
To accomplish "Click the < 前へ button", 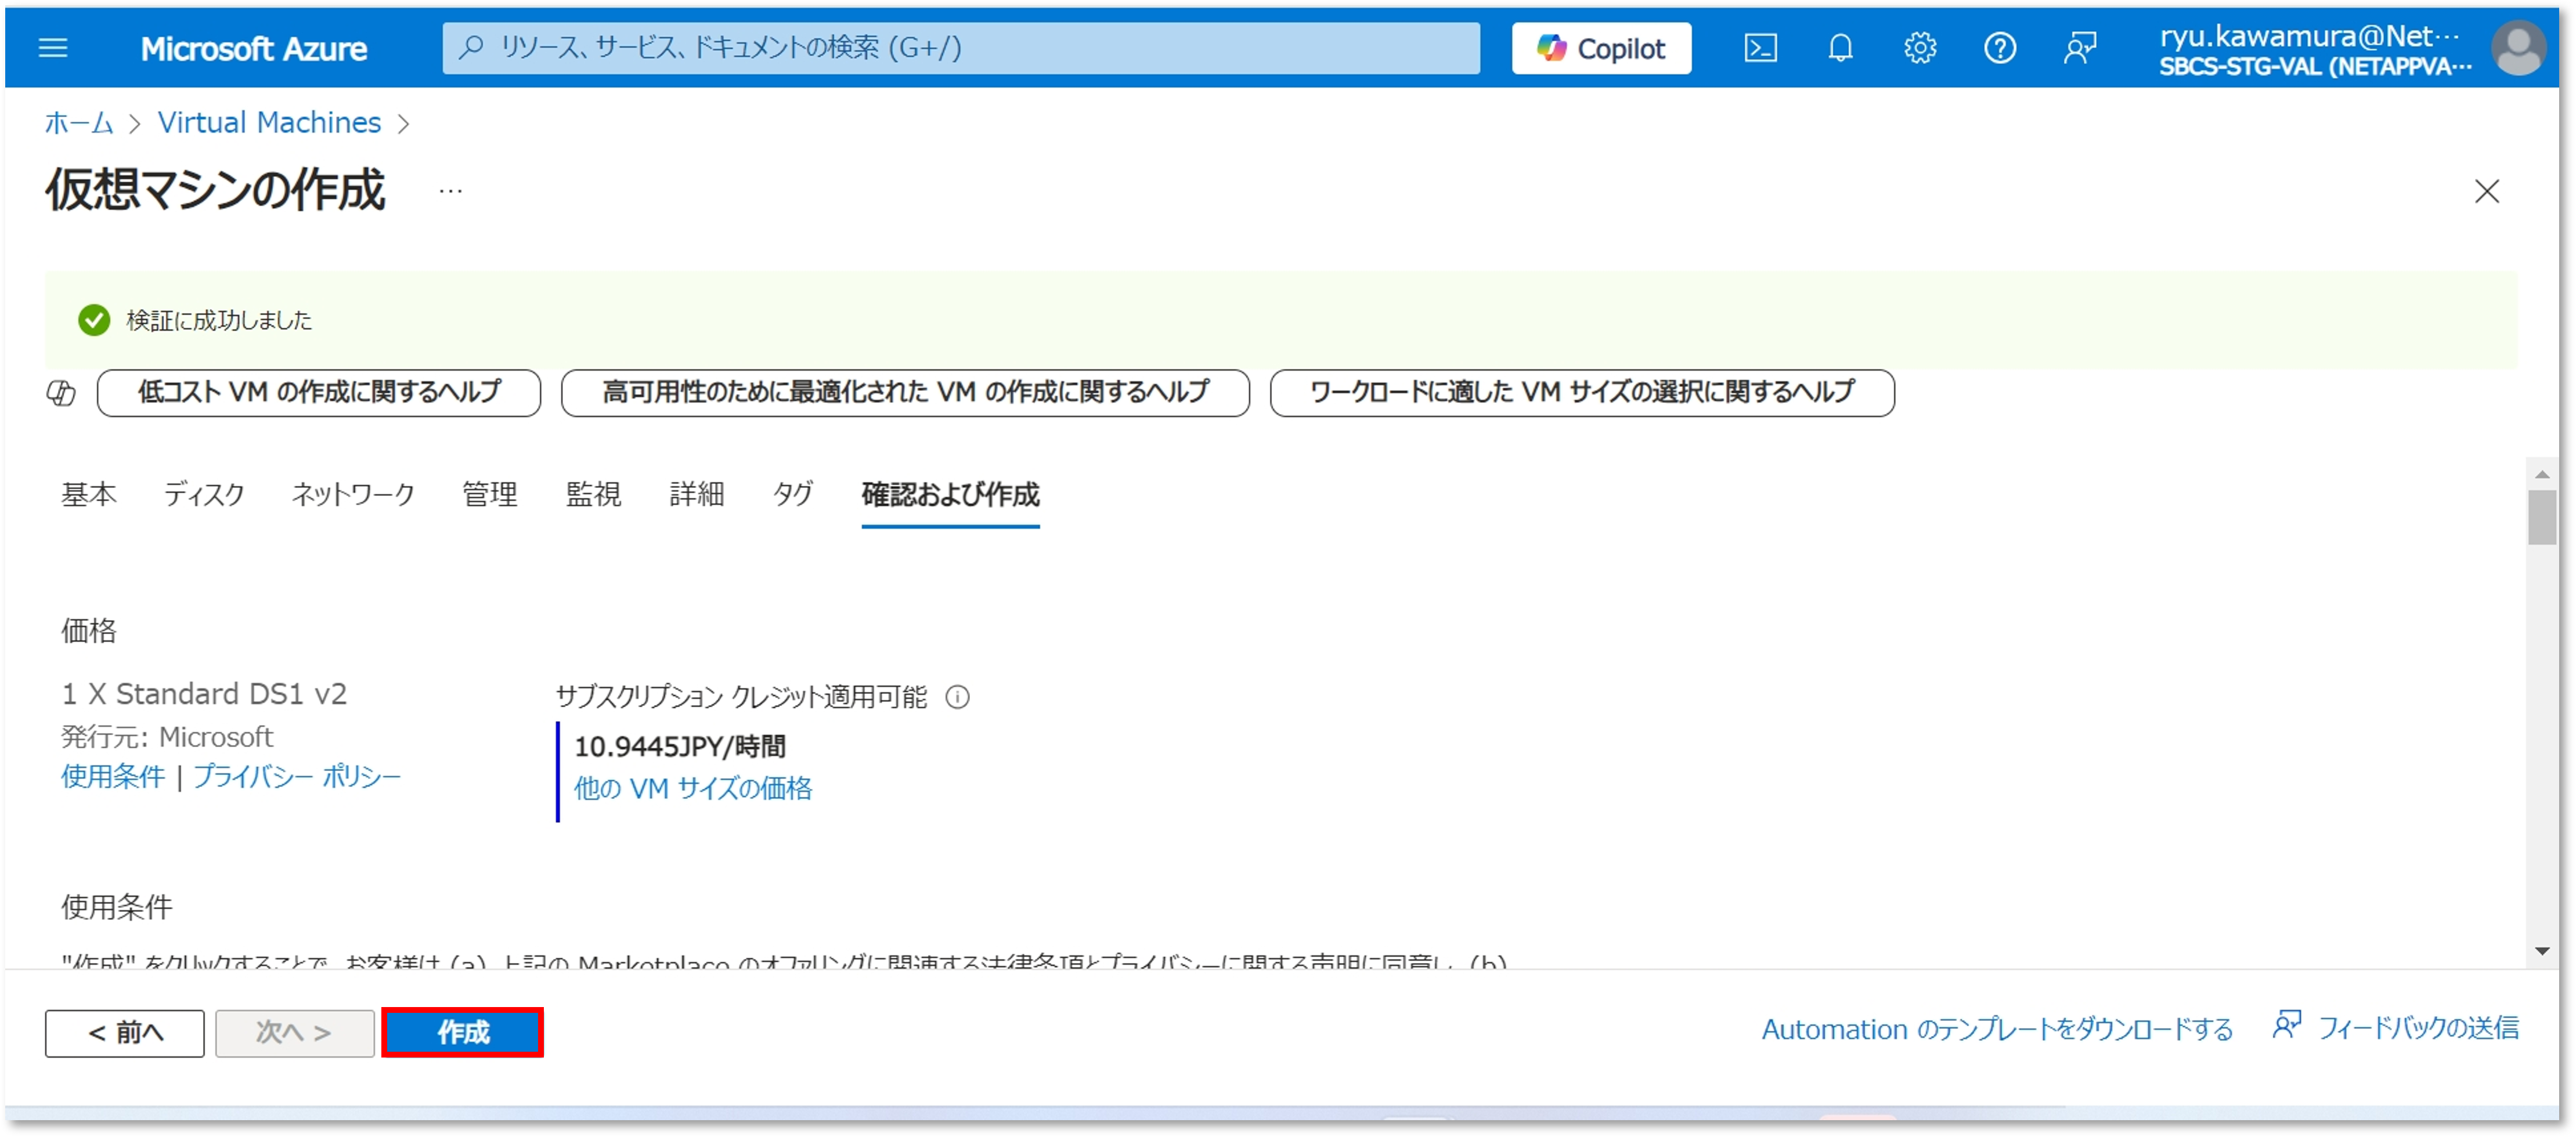I will [125, 1032].
